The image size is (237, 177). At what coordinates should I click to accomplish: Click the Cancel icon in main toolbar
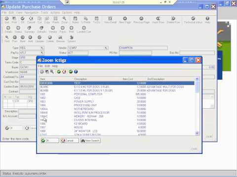coord(31,19)
